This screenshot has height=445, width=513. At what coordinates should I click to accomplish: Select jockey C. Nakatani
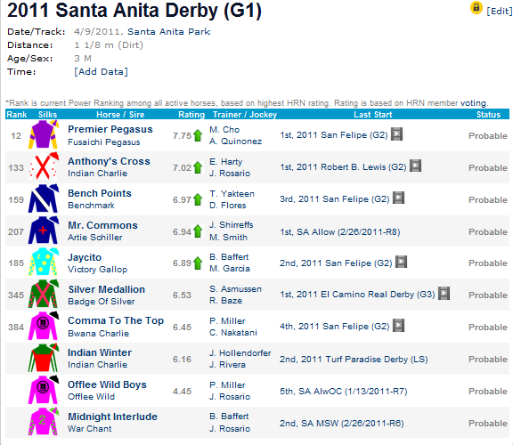click(x=233, y=333)
